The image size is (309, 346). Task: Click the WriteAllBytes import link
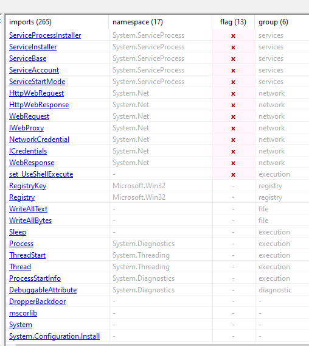pyautogui.click(x=30, y=221)
